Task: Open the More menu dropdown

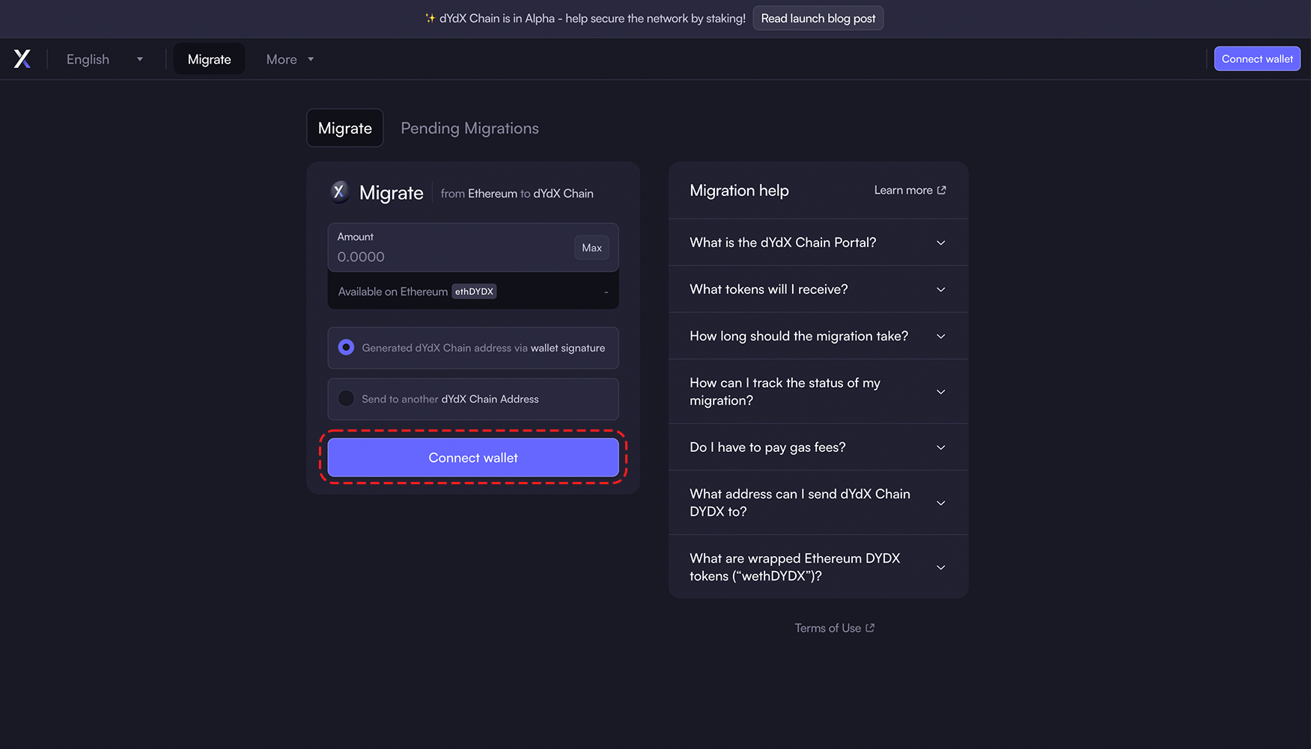Action: click(x=290, y=59)
